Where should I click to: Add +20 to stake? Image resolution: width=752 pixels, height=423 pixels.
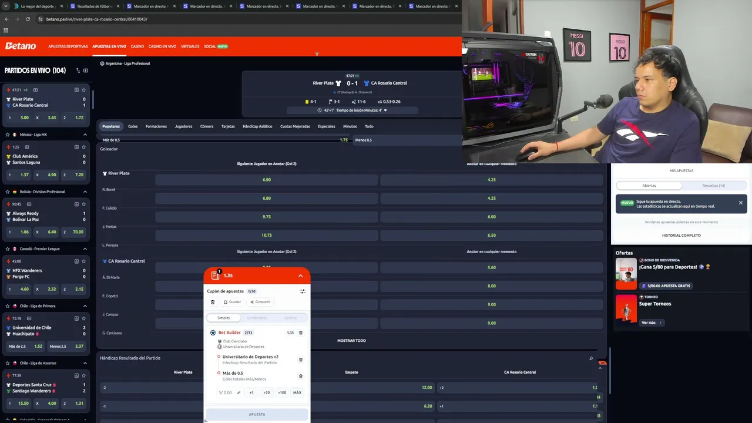click(267, 392)
